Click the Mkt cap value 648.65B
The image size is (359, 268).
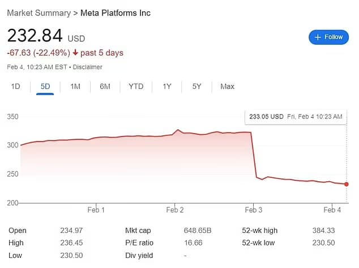[x=196, y=231]
